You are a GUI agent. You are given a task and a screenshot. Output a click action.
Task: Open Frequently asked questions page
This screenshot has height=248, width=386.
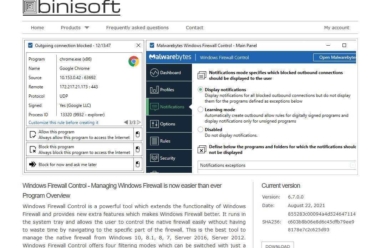pyautogui.click(x=137, y=27)
